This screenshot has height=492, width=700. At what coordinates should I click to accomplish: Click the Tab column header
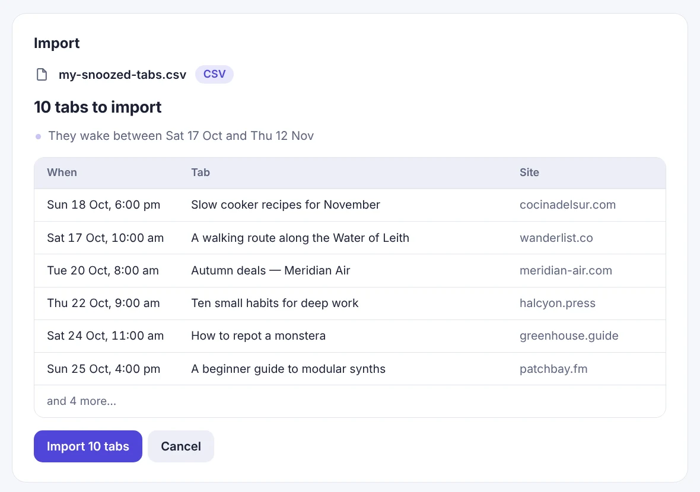pos(201,172)
